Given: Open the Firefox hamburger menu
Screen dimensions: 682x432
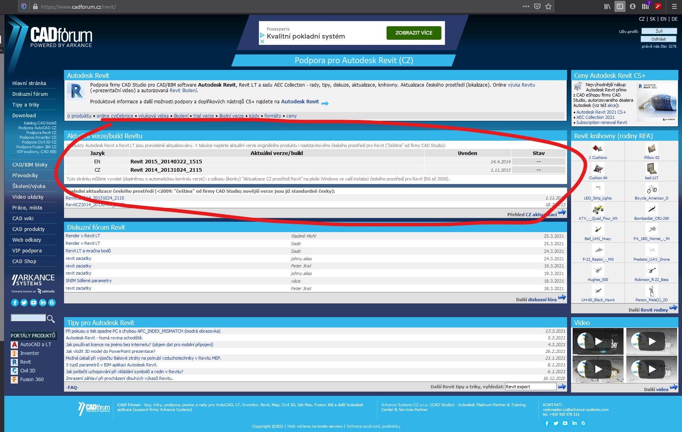Looking at the screenshot, I should tap(674, 6).
